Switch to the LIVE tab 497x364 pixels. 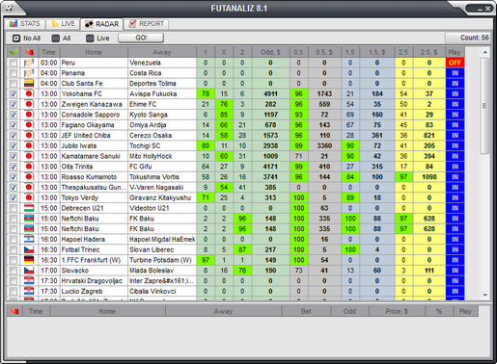pos(63,24)
